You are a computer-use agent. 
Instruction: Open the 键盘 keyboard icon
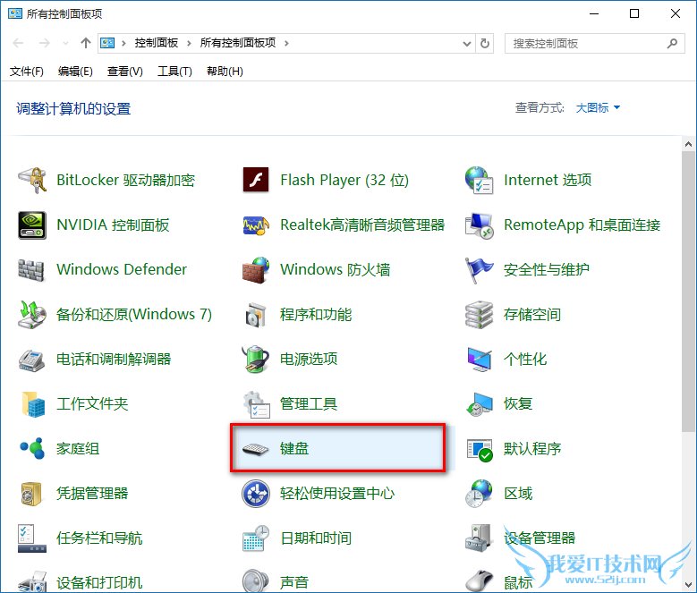[x=256, y=449]
